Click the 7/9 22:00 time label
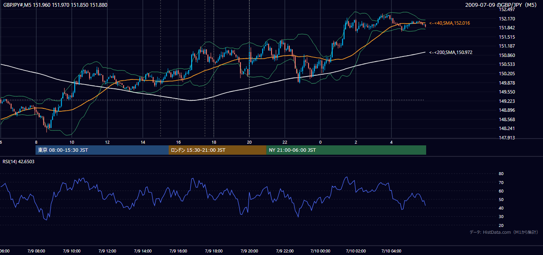Image resolution: width=543 pixels, height=255 pixels. pos(285,251)
